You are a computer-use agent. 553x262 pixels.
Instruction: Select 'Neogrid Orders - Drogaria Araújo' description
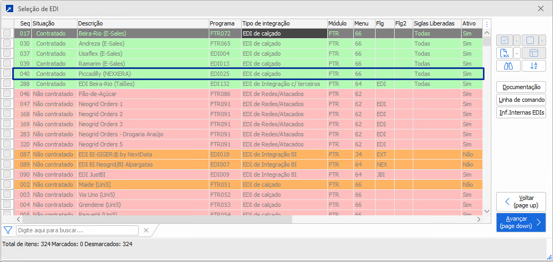121,134
